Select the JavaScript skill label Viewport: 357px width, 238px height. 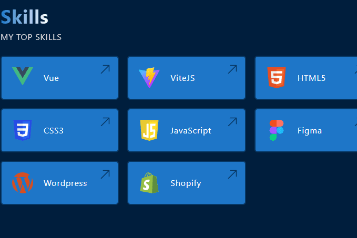pos(191,131)
